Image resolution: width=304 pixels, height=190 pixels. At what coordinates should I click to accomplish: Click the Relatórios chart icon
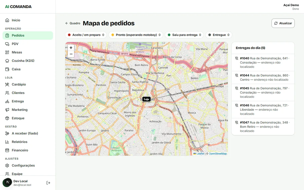(x=7, y=142)
